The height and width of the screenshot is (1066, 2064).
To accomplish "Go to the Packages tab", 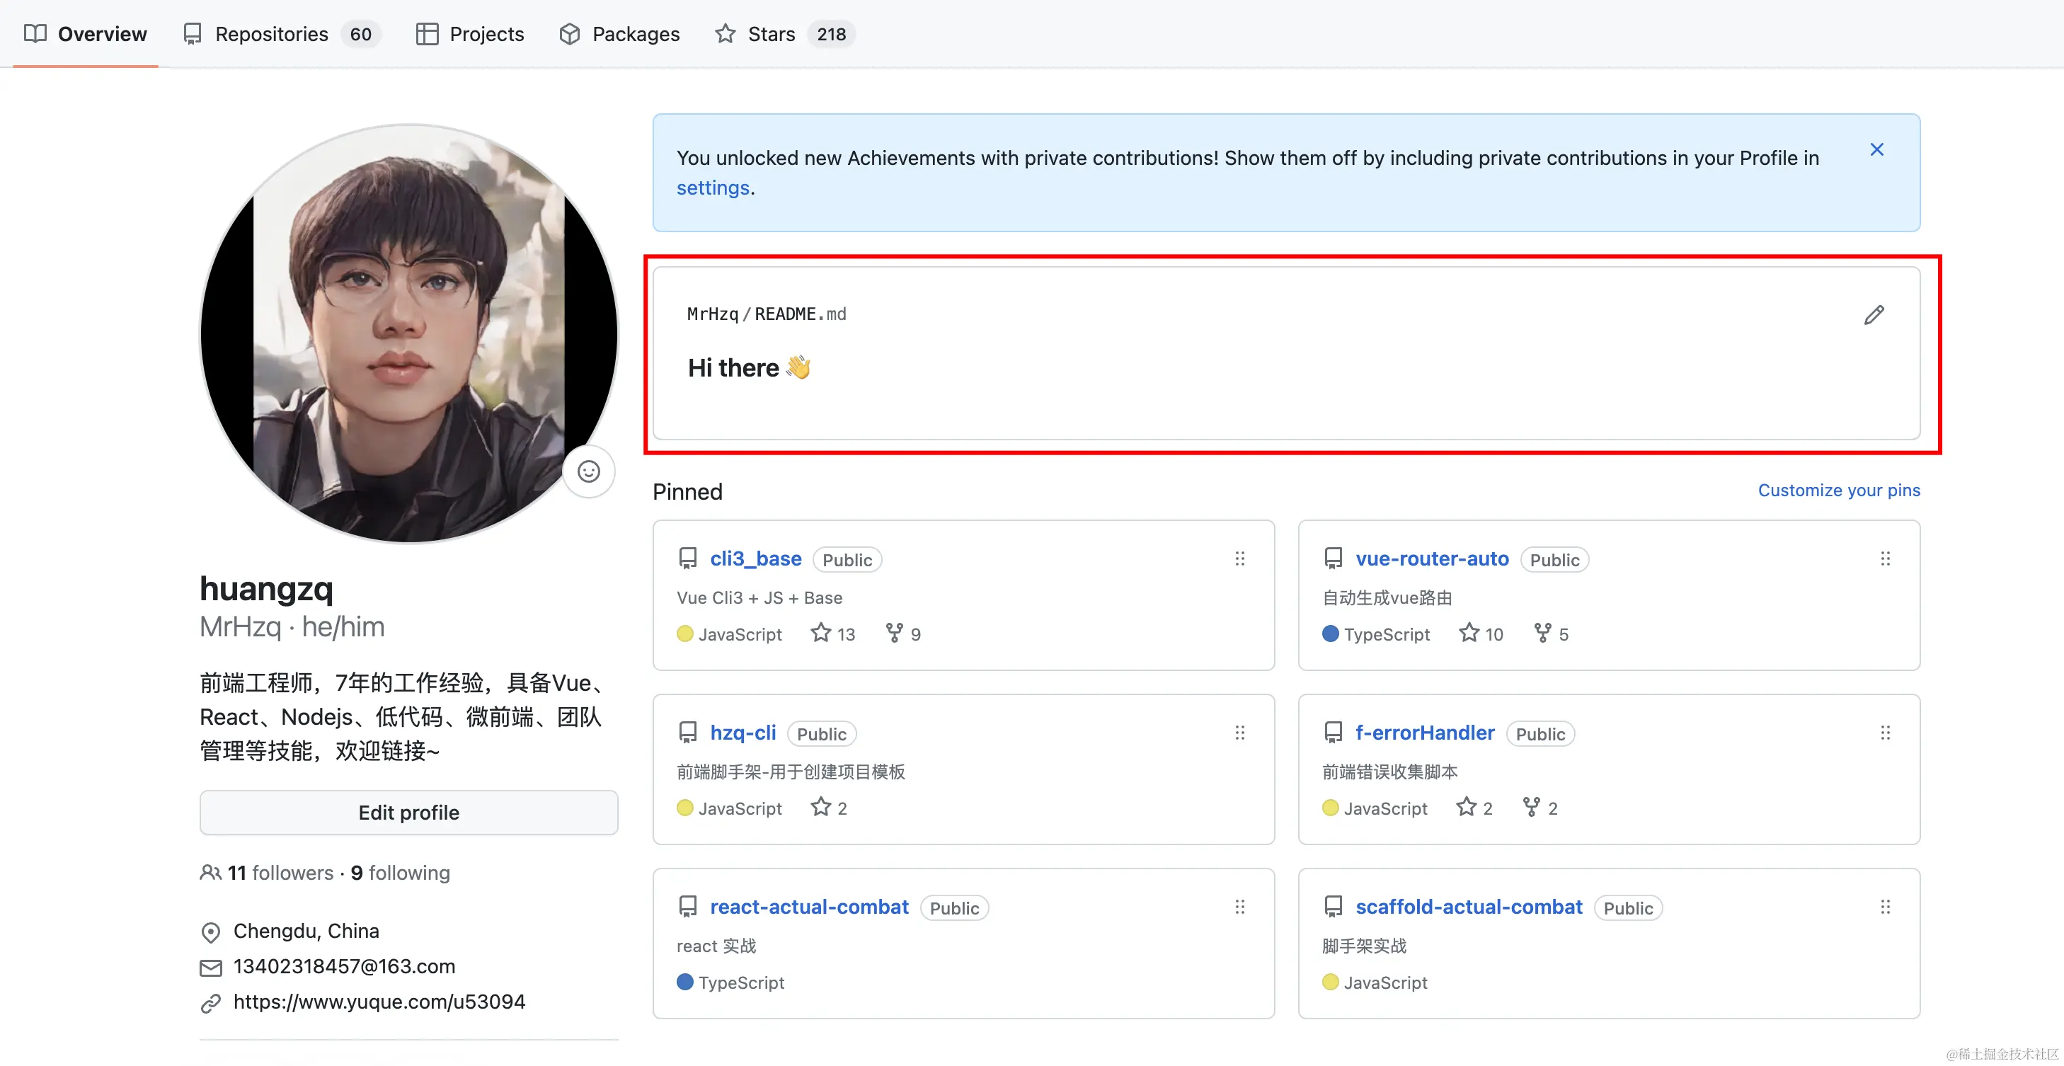I will click(x=619, y=34).
